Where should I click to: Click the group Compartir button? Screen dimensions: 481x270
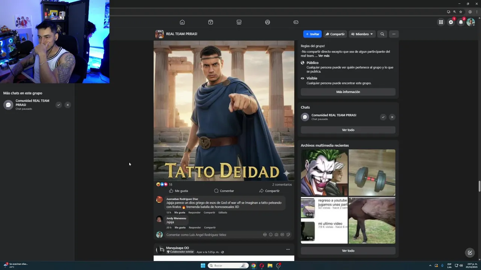point(335,34)
